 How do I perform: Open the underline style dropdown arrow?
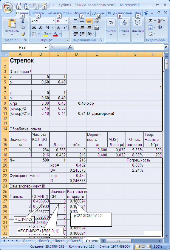pyautogui.click(x=52, y=28)
